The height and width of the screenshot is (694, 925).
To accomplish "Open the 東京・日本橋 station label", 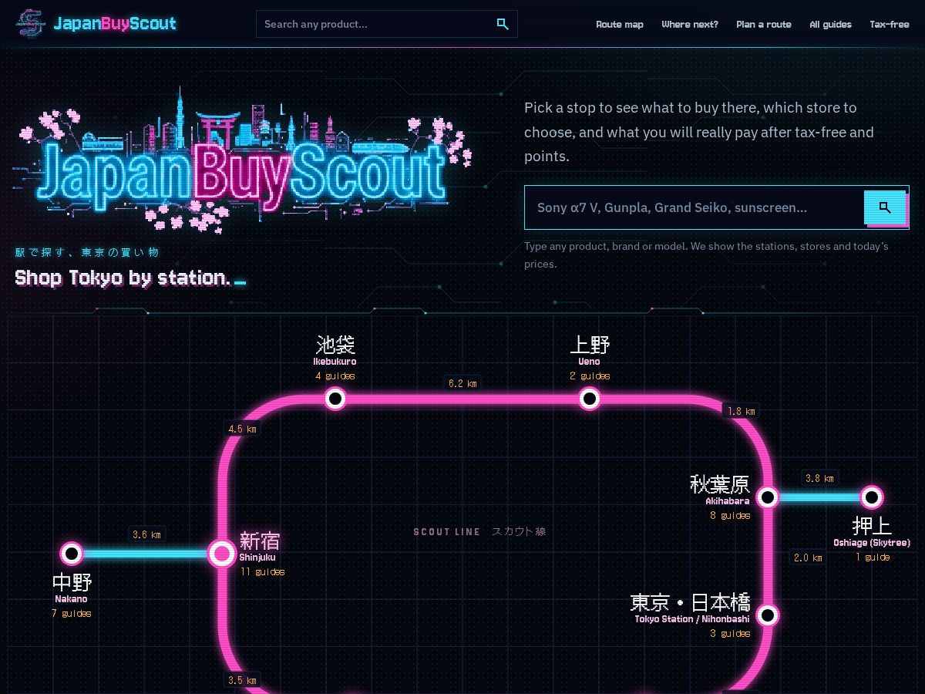I will point(691,608).
